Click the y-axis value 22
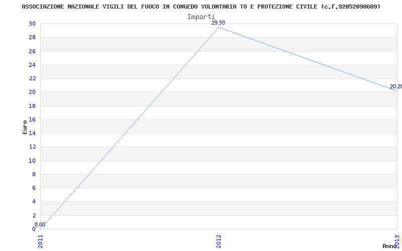 pyautogui.click(x=32, y=78)
